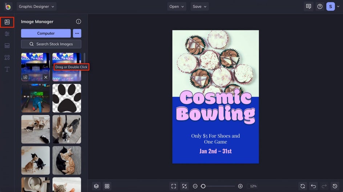Undo the last action
Viewport: 343px width, 192px height.
click(313, 186)
